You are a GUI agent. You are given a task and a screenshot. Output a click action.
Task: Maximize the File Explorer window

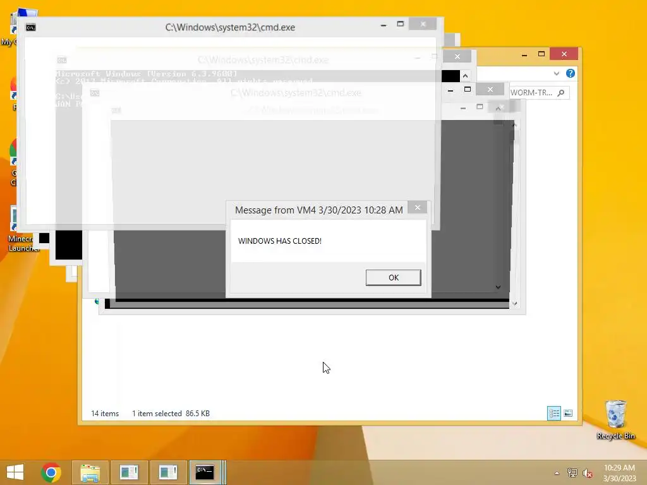(x=541, y=54)
